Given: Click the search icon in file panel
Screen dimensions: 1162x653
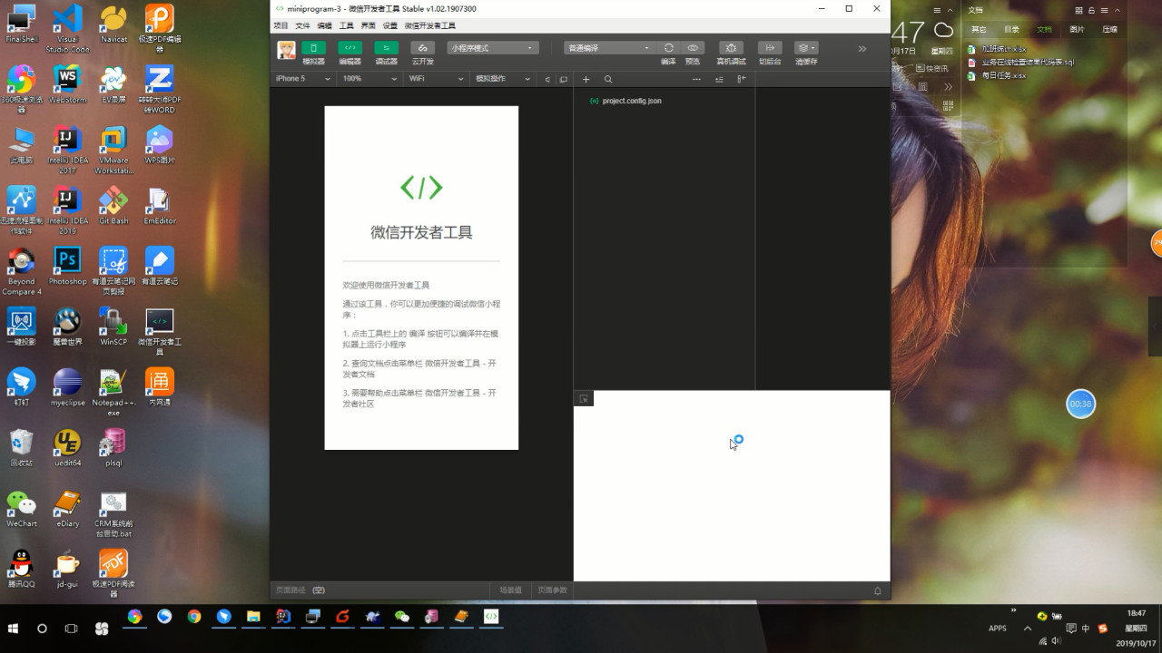Looking at the screenshot, I should (x=608, y=80).
